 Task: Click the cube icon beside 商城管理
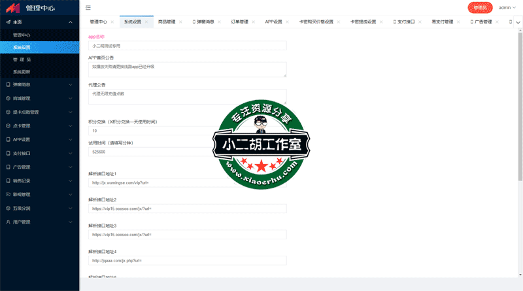[x=8, y=99]
